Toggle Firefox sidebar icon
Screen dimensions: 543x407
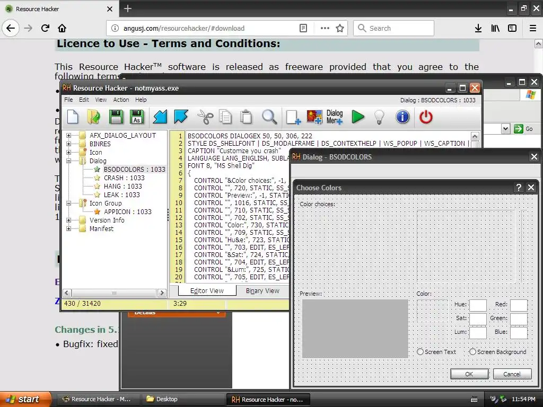(512, 28)
